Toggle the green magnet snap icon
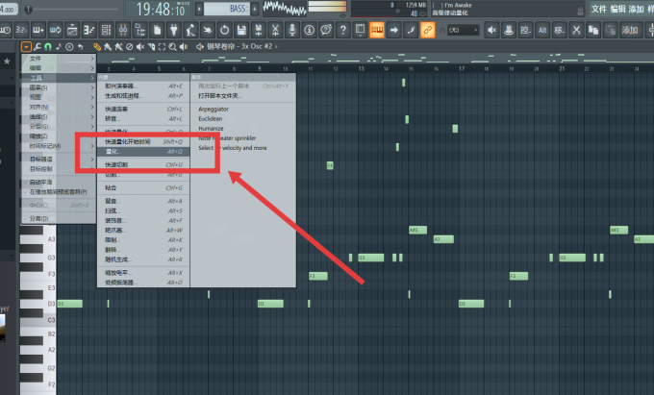This screenshot has width=654, height=395. (48, 47)
